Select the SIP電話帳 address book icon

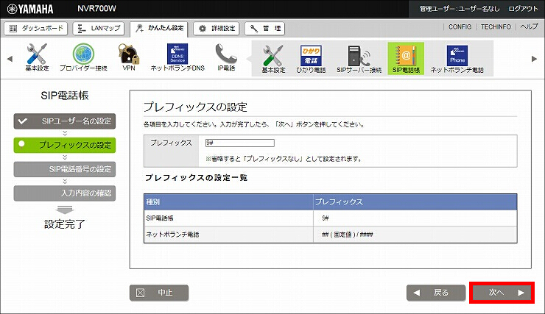pyautogui.click(x=406, y=59)
